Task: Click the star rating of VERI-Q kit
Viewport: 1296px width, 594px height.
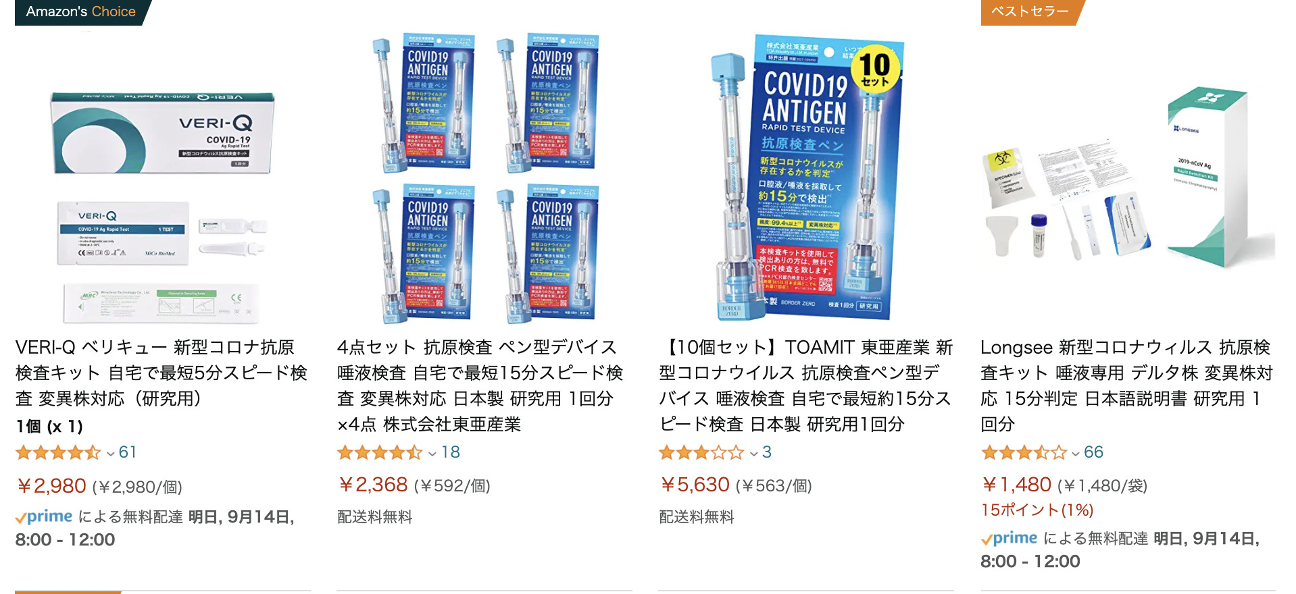Action: click(x=58, y=452)
